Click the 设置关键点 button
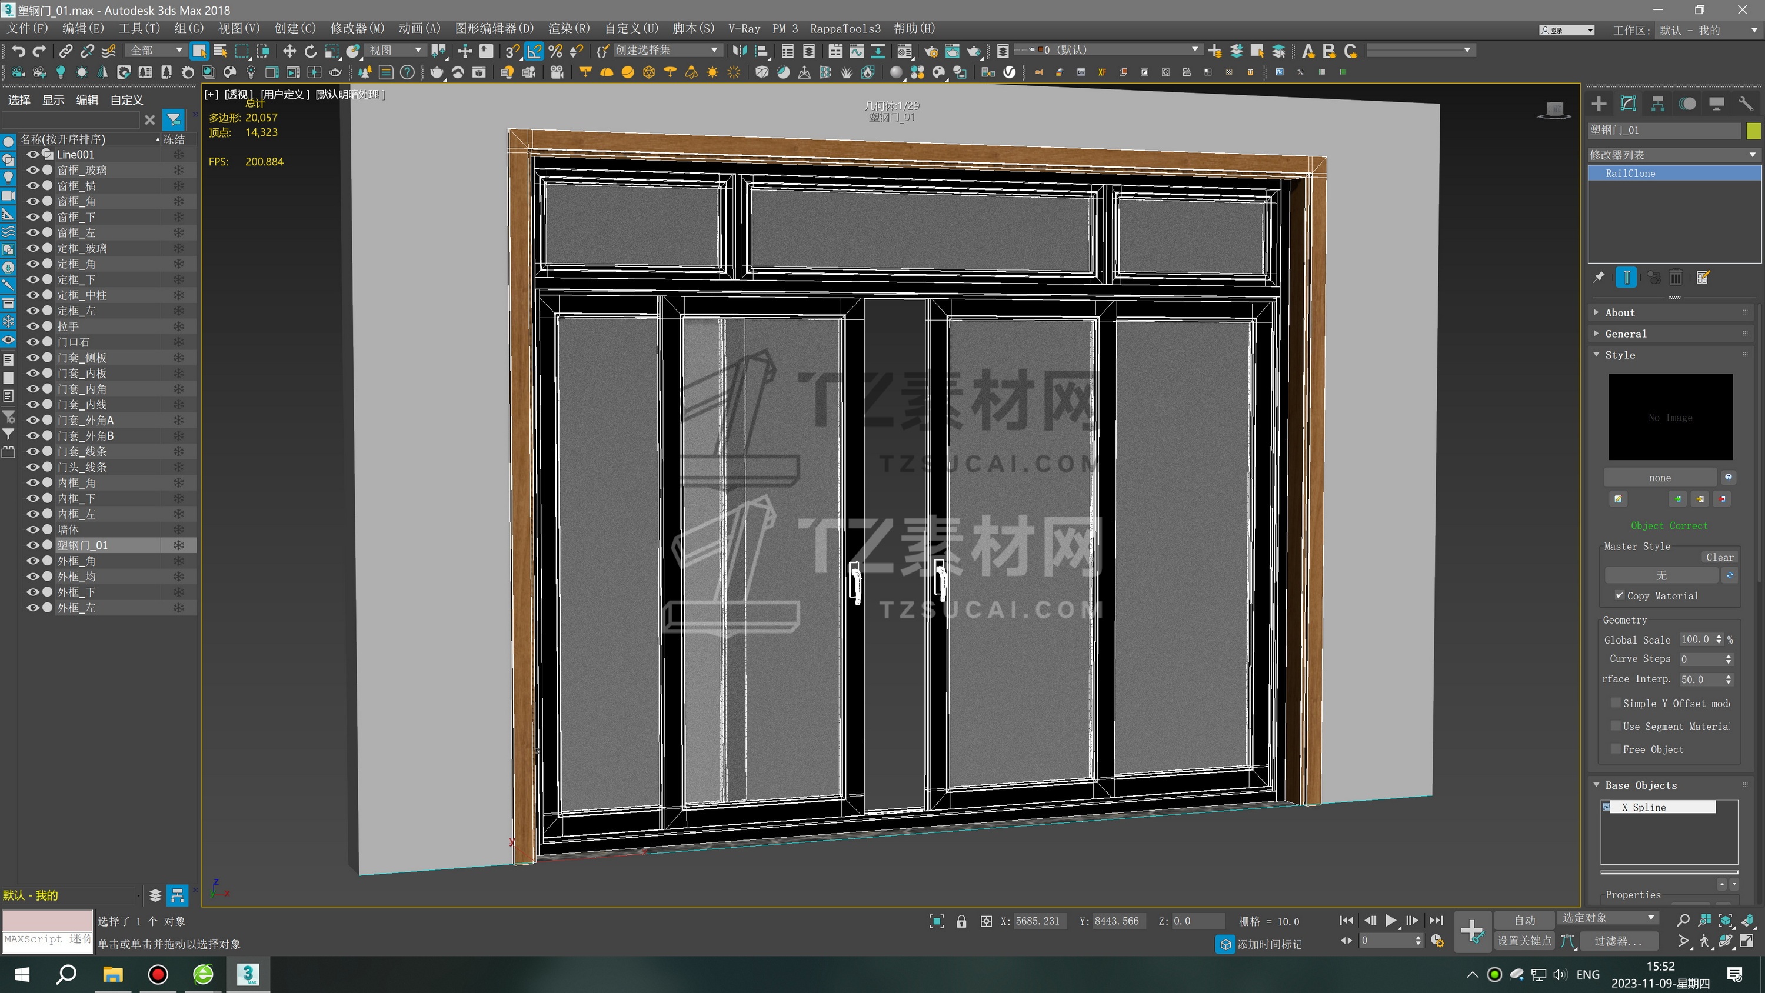This screenshot has width=1765, height=993. [x=1524, y=941]
